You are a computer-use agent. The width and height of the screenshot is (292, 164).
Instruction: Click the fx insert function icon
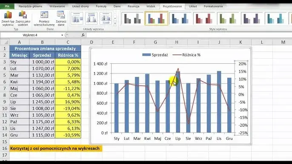coord(83,35)
